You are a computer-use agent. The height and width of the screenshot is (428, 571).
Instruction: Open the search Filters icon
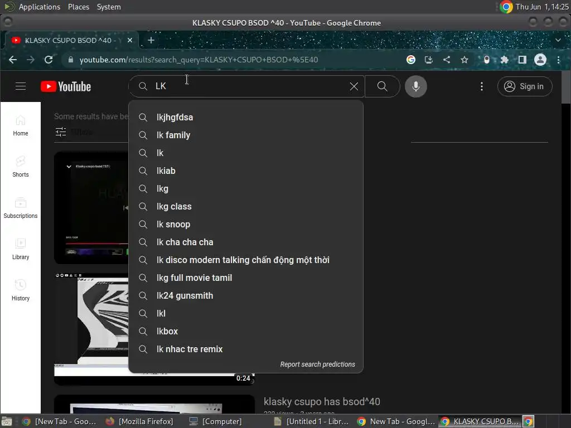(x=61, y=132)
